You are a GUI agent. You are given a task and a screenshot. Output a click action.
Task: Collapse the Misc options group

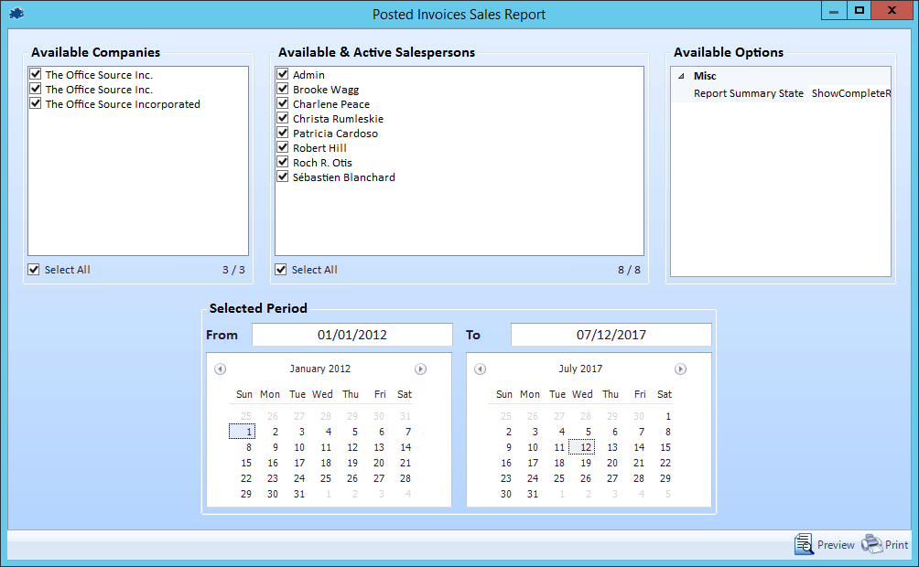coord(680,77)
